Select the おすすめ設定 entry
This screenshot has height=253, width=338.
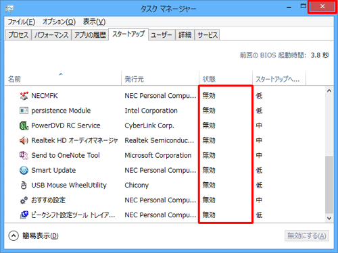49,200
